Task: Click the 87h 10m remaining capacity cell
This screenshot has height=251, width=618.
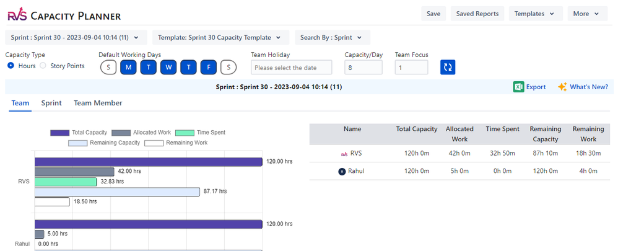Action: [x=546, y=153]
